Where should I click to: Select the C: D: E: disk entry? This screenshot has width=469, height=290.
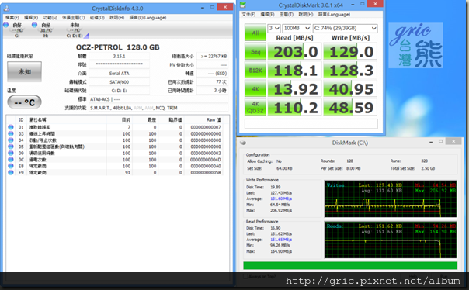[75, 30]
